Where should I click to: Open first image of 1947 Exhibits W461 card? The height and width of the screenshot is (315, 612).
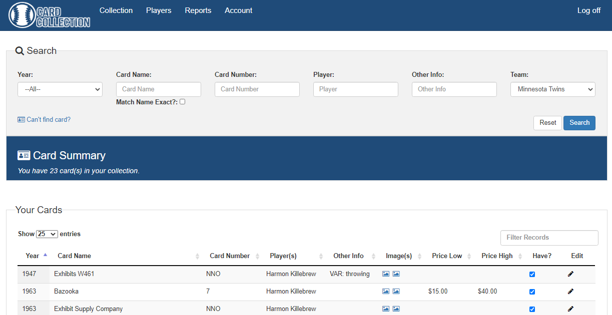click(385, 274)
